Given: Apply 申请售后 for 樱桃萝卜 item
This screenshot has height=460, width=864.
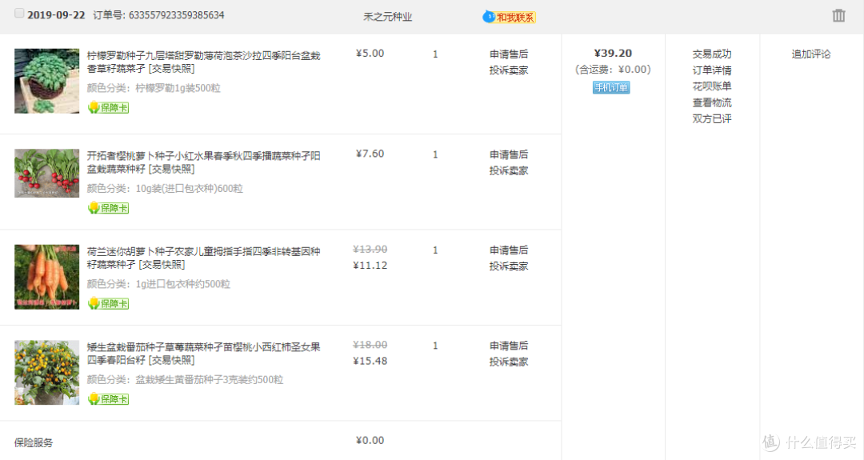Looking at the screenshot, I should pos(509,154).
